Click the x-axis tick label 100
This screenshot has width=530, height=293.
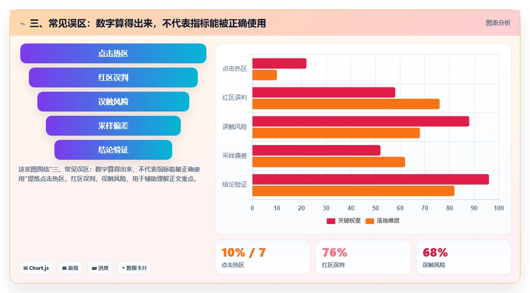click(499, 208)
